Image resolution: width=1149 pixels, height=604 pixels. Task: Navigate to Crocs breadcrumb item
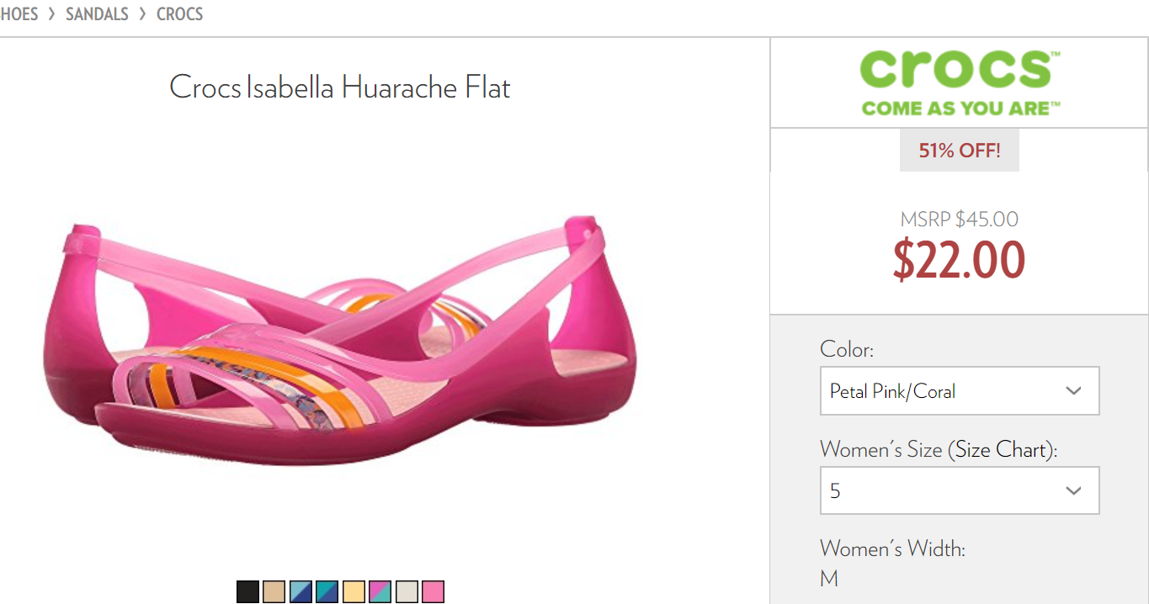[179, 14]
